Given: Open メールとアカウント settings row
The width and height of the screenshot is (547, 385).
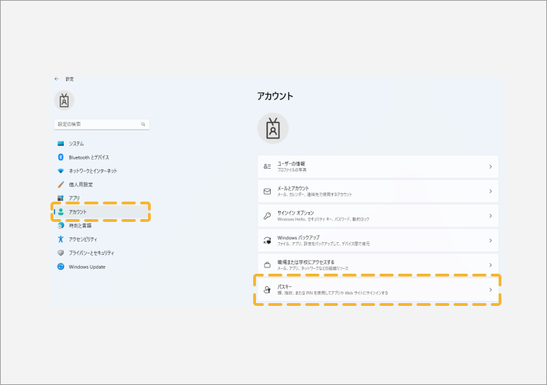Looking at the screenshot, I should 378,192.
